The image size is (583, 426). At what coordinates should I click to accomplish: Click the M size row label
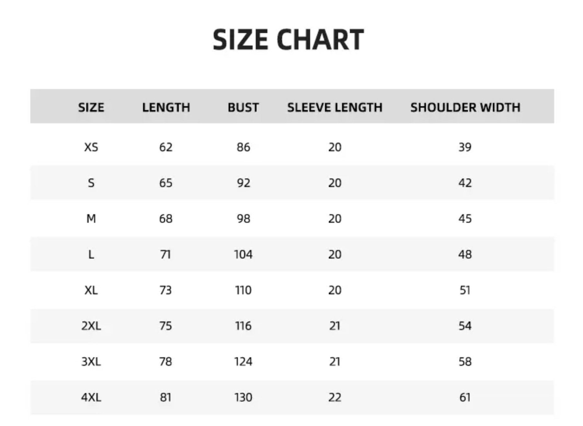[91, 219]
